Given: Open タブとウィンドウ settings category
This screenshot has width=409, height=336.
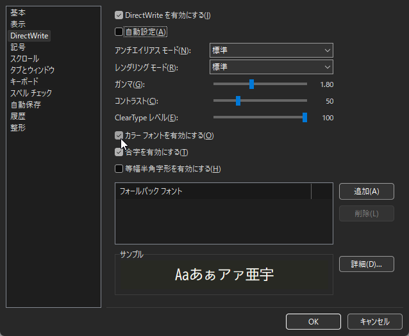Looking at the screenshot, I should click(x=32, y=70).
